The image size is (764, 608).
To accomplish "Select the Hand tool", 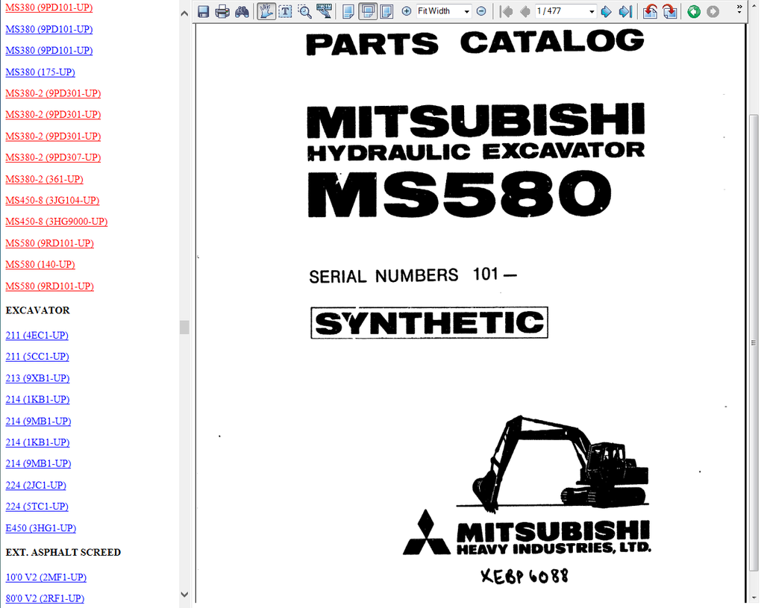I will click(x=266, y=11).
